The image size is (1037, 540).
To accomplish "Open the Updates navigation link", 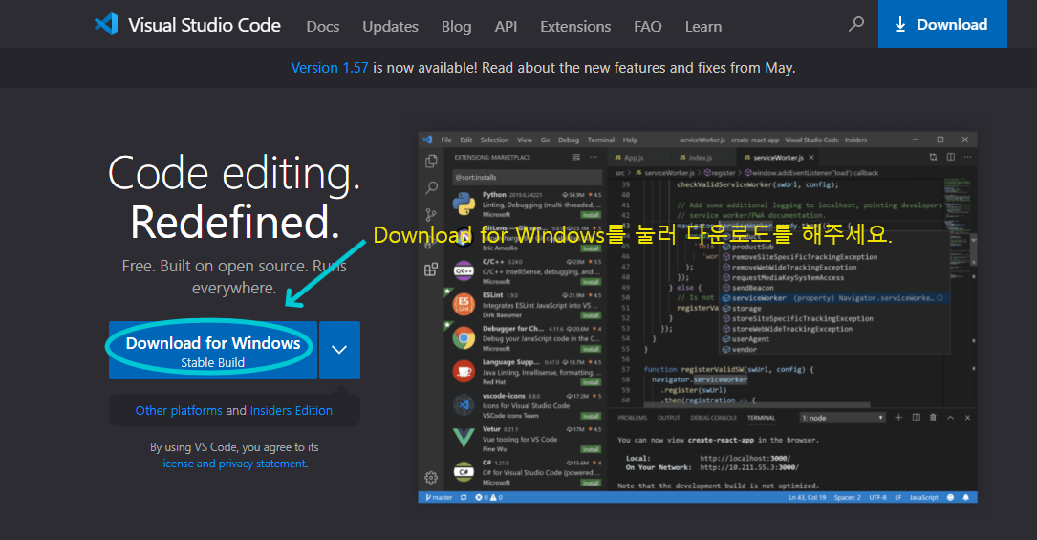I will (390, 27).
